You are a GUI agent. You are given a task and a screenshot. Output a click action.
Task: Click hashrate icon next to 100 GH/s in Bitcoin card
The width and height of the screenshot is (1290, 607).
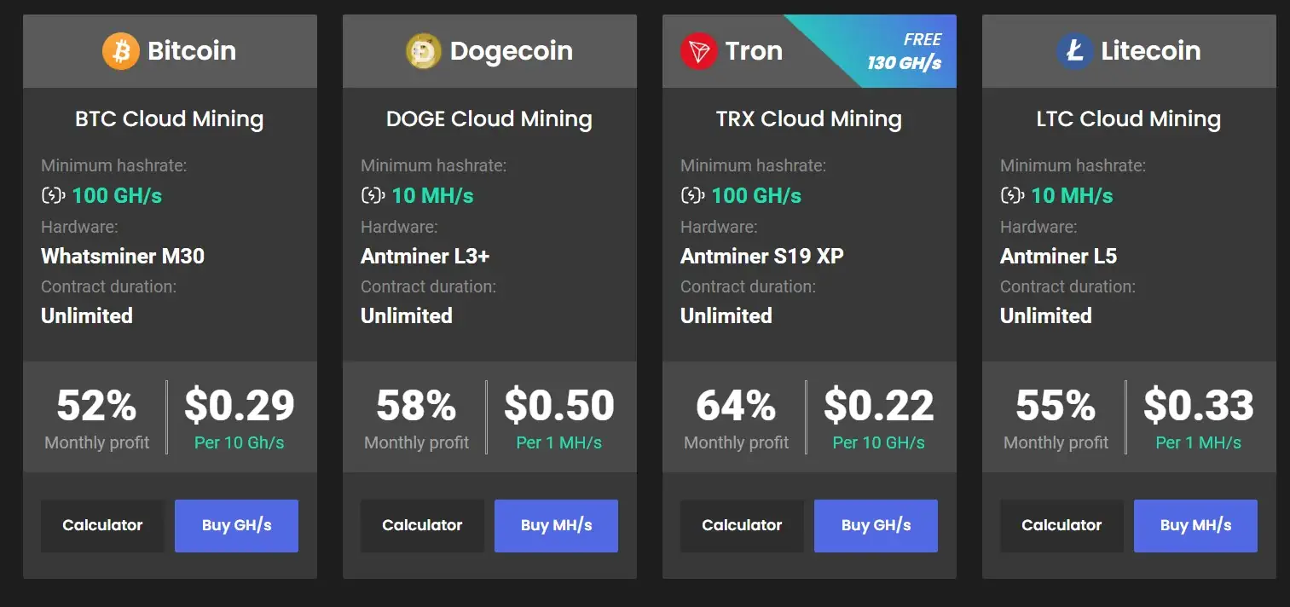click(53, 196)
